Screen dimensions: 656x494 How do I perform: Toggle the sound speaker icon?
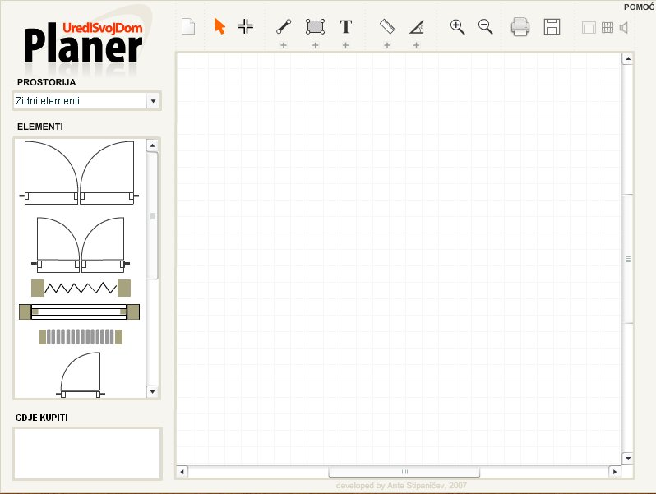[624, 27]
